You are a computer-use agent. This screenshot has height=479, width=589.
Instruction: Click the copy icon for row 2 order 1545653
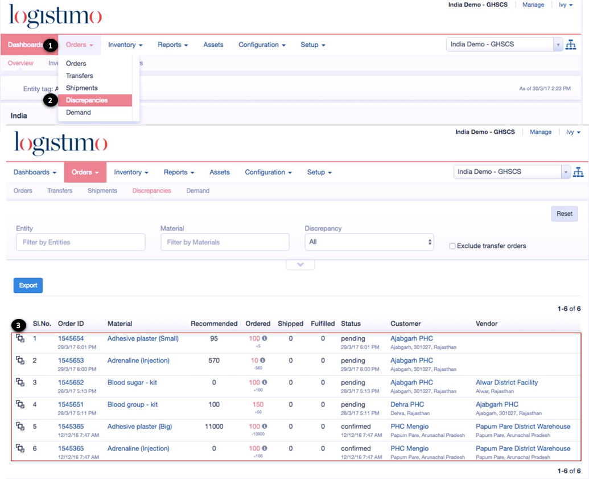[20, 360]
